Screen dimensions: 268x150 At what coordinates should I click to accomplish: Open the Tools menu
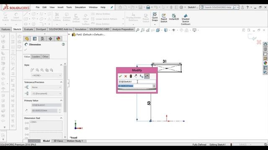[x=69, y=7]
